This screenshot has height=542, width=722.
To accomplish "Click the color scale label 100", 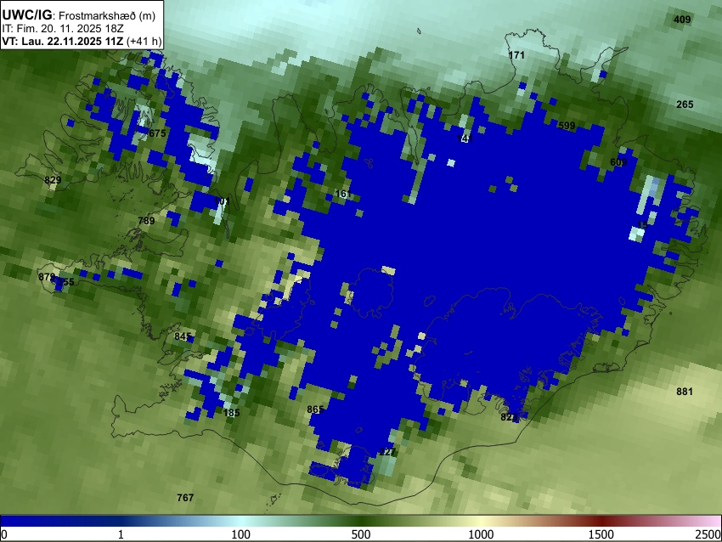I will click(x=241, y=534).
